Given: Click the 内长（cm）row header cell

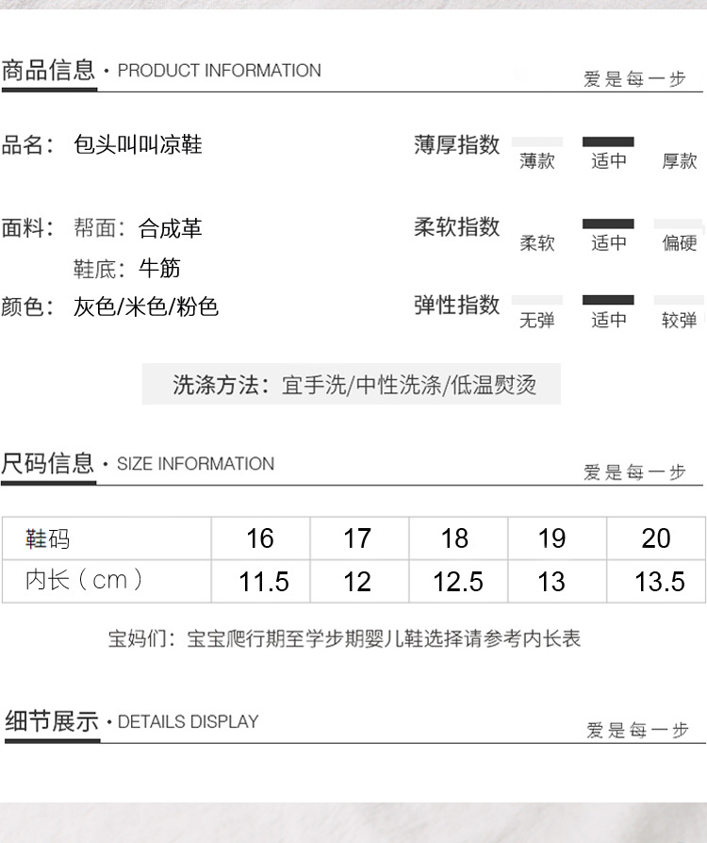Looking at the screenshot, I should (107, 581).
